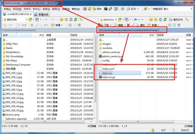Go to local parent directory icon
Screen dimensions: 195x134
click(x=62, y=20)
